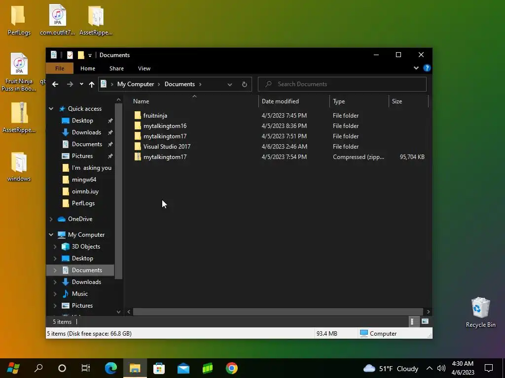The width and height of the screenshot is (505, 378).
Task: Open the oimnb.iuy quick access folder
Action: (x=85, y=191)
